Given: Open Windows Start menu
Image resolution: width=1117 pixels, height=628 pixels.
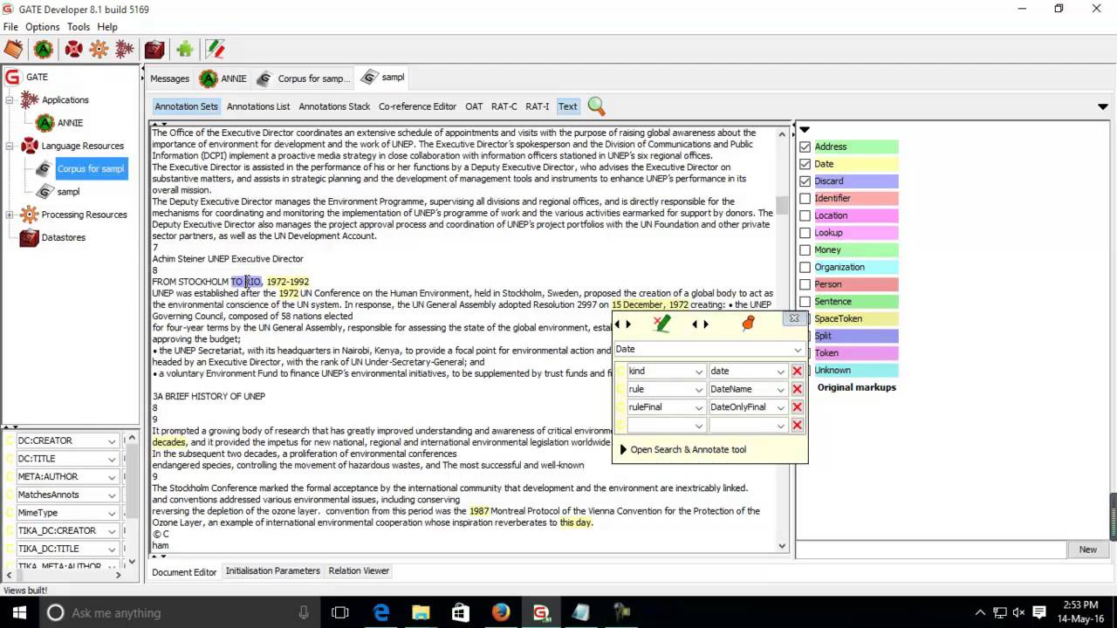Looking at the screenshot, I should [x=19, y=612].
